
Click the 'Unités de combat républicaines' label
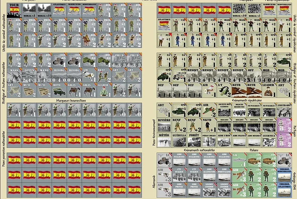(x=294, y=34)
